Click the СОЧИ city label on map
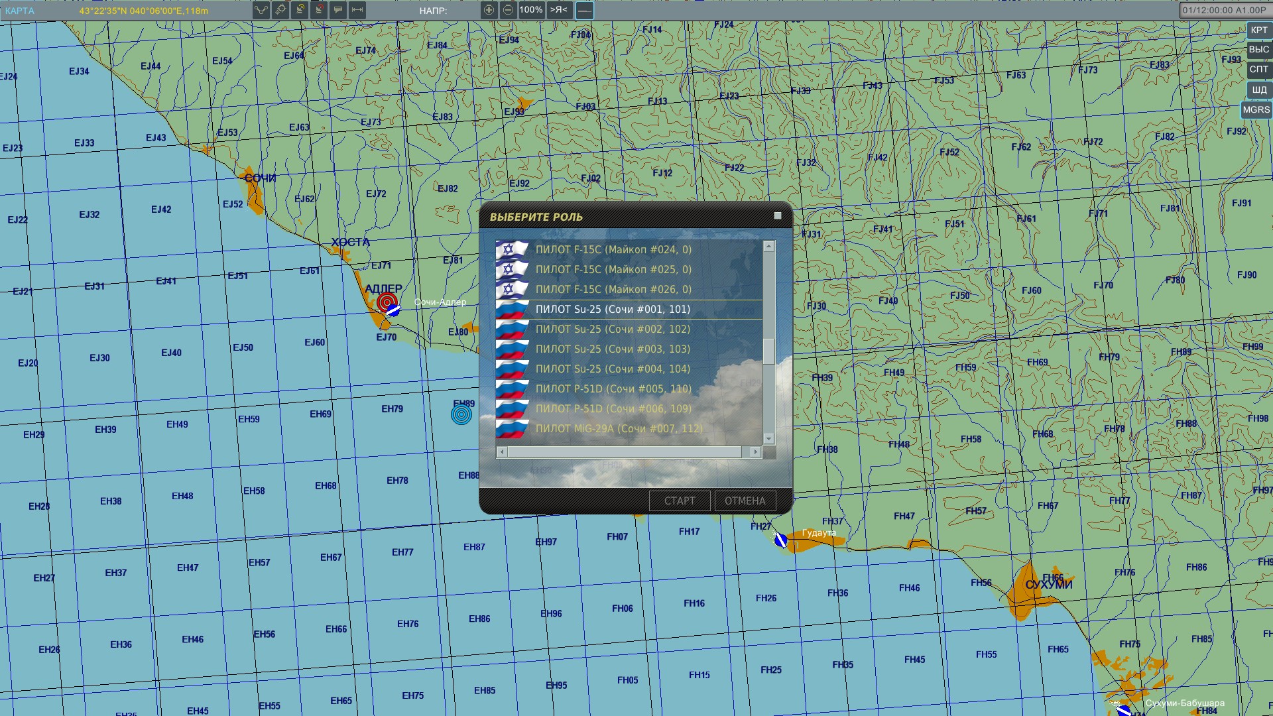 point(260,178)
